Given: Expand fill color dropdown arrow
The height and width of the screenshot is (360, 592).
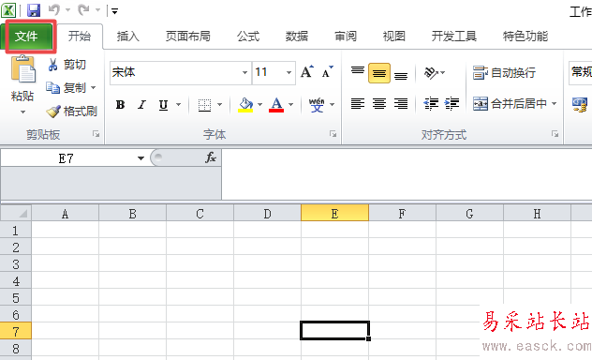Looking at the screenshot, I should coord(259,105).
